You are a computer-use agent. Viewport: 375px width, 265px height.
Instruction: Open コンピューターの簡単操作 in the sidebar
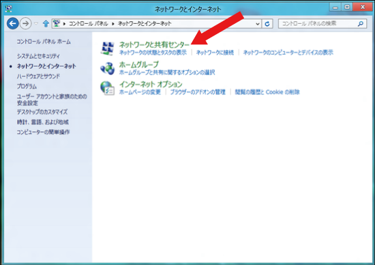coord(43,132)
